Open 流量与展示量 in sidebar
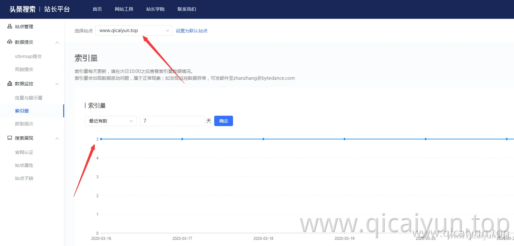 (x=29, y=98)
